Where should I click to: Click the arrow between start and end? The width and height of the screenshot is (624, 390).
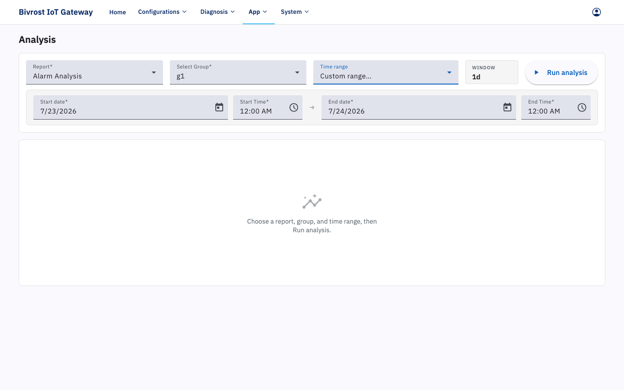click(312, 107)
